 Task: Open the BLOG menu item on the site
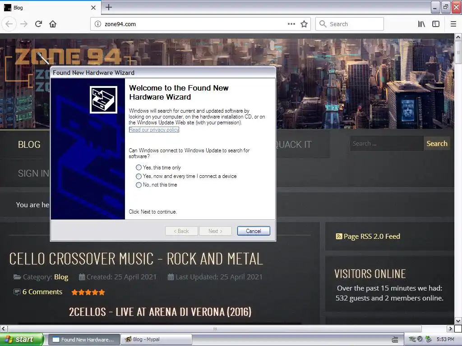click(29, 145)
